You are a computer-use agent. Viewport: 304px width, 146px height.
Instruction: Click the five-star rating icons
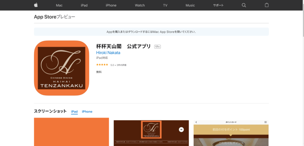click(102, 65)
